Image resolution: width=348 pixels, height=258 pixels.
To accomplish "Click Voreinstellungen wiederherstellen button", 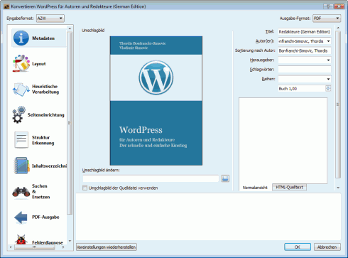I will click(107, 247).
